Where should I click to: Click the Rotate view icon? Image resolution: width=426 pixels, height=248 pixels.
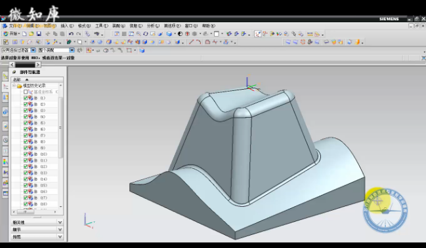click(x=146, y=34)
